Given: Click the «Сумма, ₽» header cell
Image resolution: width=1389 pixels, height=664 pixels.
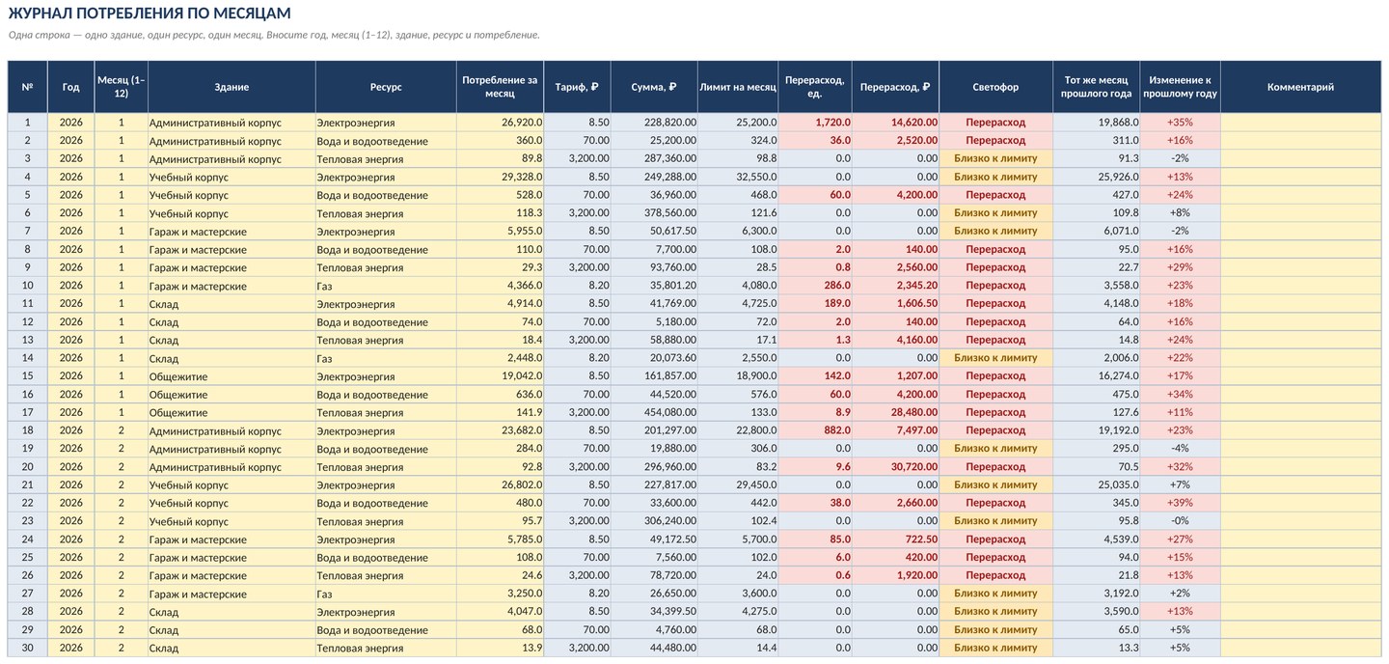Looking at the screenshot, I should point(654,87).
